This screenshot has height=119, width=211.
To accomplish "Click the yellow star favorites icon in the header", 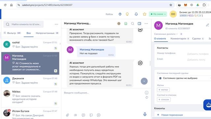I will 144,14.
